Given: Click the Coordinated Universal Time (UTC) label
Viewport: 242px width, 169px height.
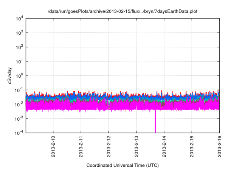Looking at the screenshot, I should (x=123, y=166).
